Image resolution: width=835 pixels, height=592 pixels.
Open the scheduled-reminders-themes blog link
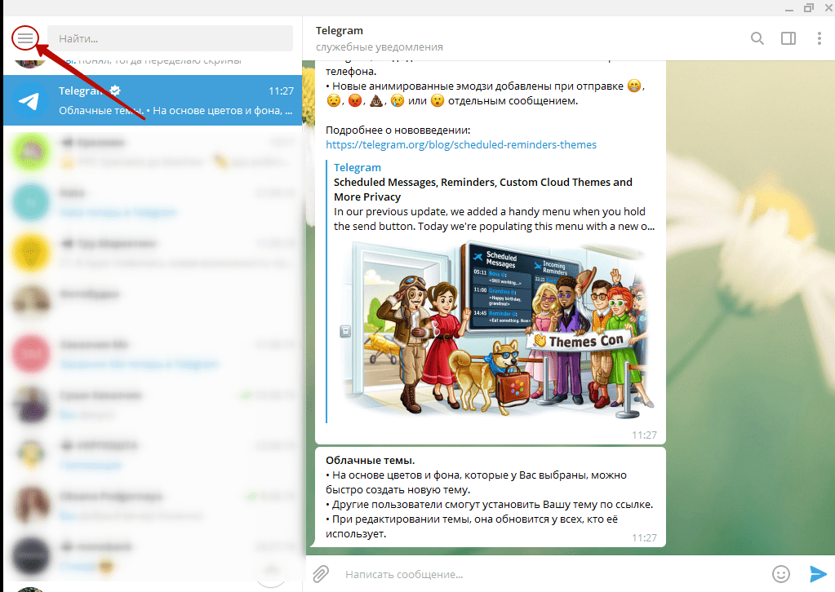click(461, 144)
